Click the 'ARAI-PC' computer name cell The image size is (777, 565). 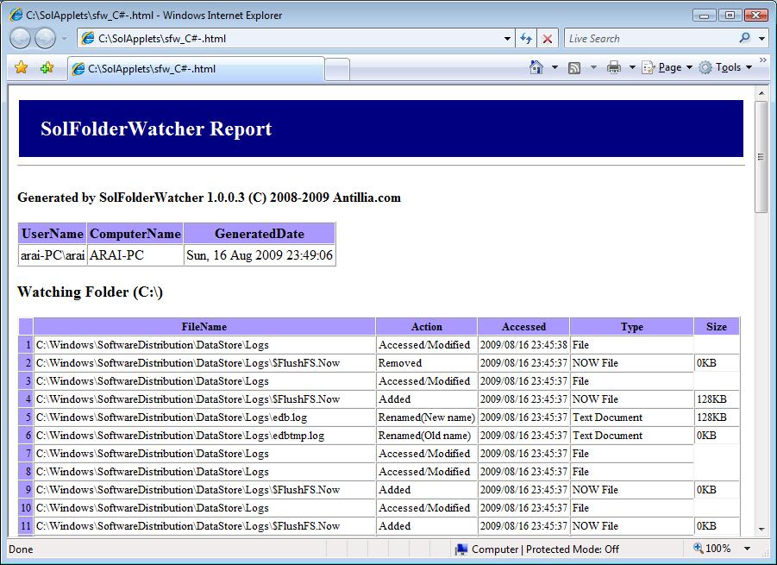click(135, 255)
